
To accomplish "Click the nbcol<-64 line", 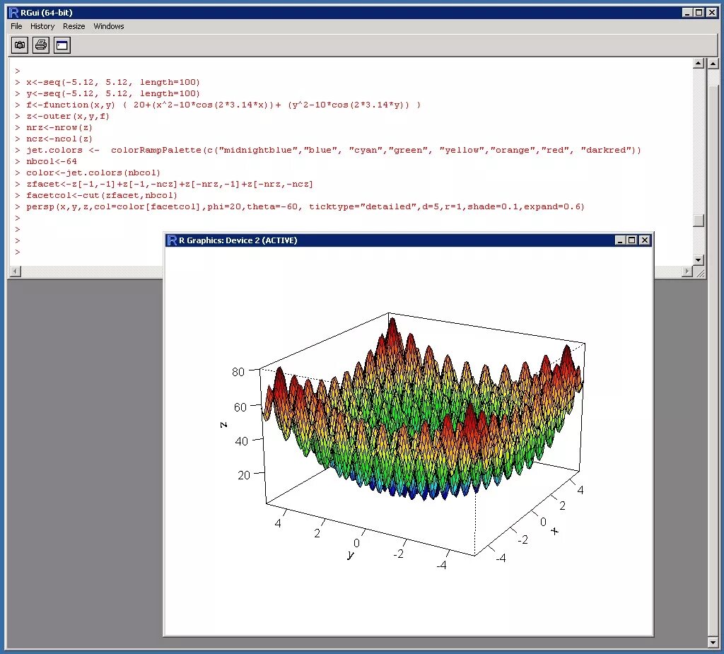I will 52,161.
